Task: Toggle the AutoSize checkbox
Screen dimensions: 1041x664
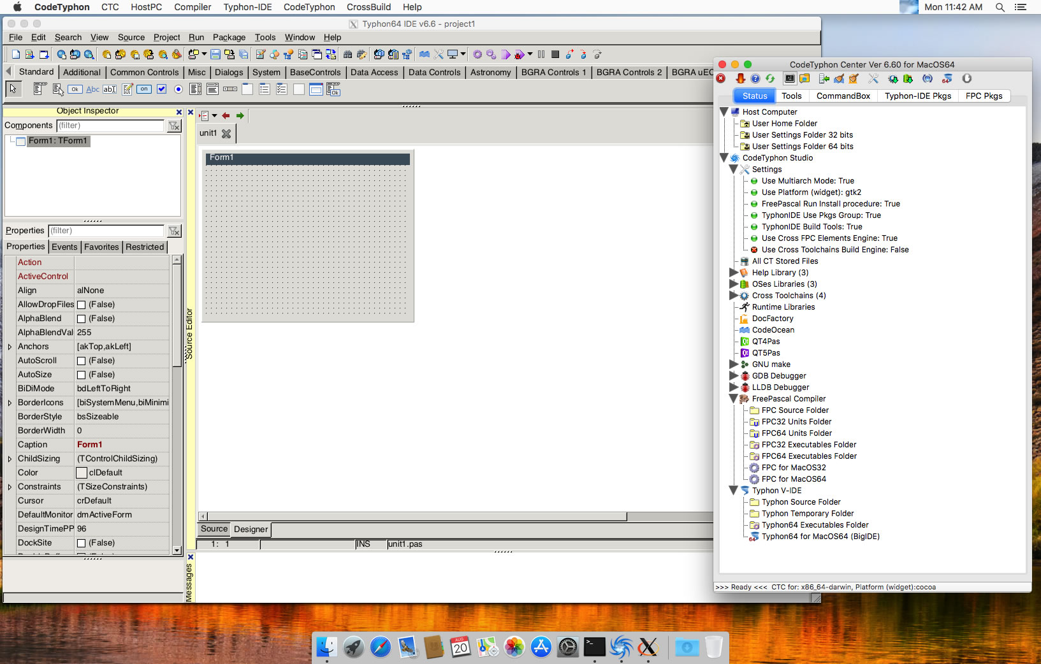Action: point(81,375)
